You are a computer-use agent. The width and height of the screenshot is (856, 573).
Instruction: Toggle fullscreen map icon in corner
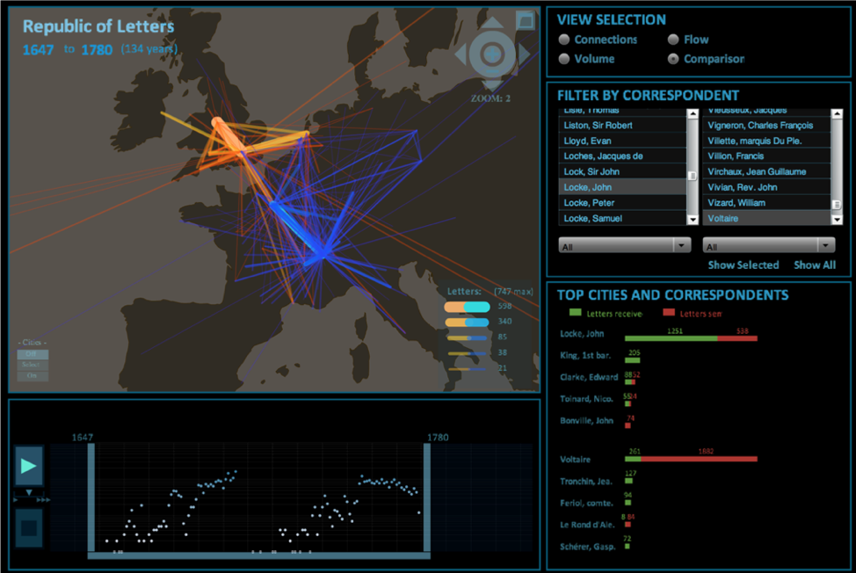[x=525, y=20]
